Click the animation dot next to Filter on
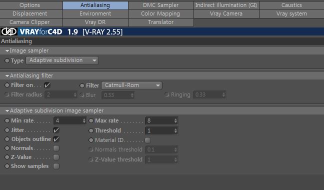Image resolution: width=324 pixels, height=190 pixels. tap(7, 85)
